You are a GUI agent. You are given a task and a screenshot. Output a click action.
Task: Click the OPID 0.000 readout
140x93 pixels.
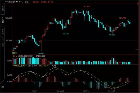(40, 56)
